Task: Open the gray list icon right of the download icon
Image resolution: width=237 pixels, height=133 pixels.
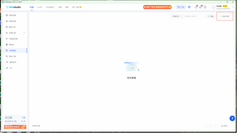Action: tap(205, 7)
